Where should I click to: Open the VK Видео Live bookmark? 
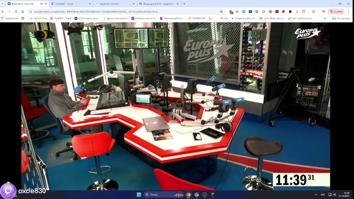click(144, 19)
